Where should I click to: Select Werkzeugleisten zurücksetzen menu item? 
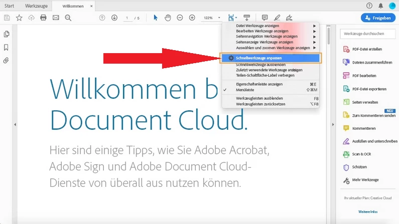[271, 104]
